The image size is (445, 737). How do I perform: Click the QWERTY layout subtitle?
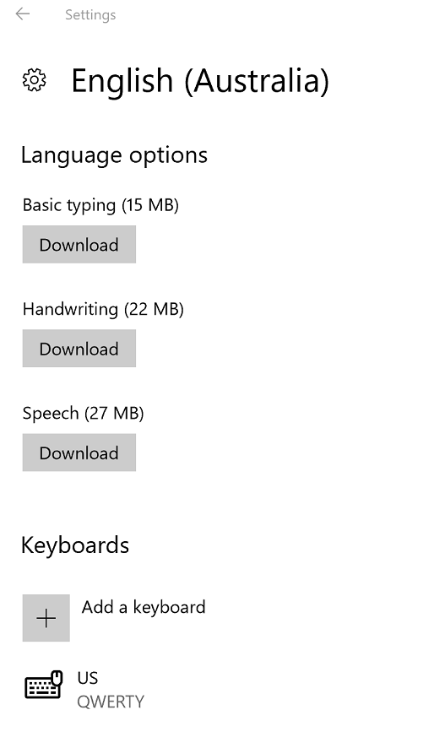(x=111, y=702)
